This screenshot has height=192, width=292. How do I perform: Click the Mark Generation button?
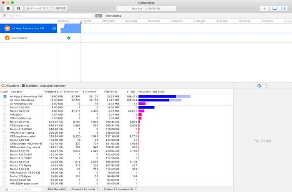(57, 189)
